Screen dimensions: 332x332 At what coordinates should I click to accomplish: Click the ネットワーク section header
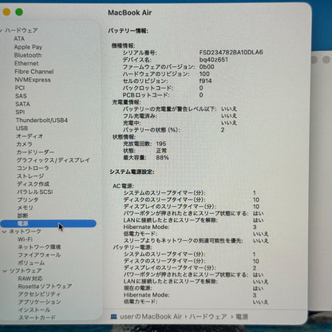(26, 231)
